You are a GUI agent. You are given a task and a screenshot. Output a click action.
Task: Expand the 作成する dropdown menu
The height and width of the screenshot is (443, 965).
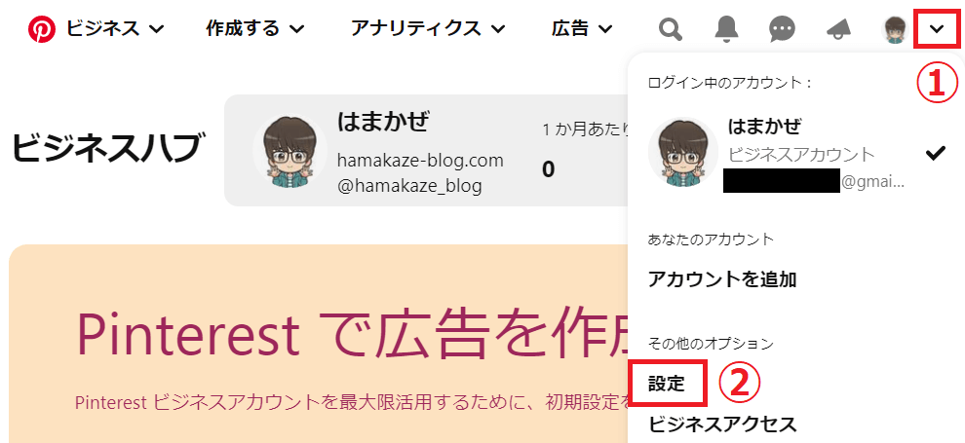point(254,28)
